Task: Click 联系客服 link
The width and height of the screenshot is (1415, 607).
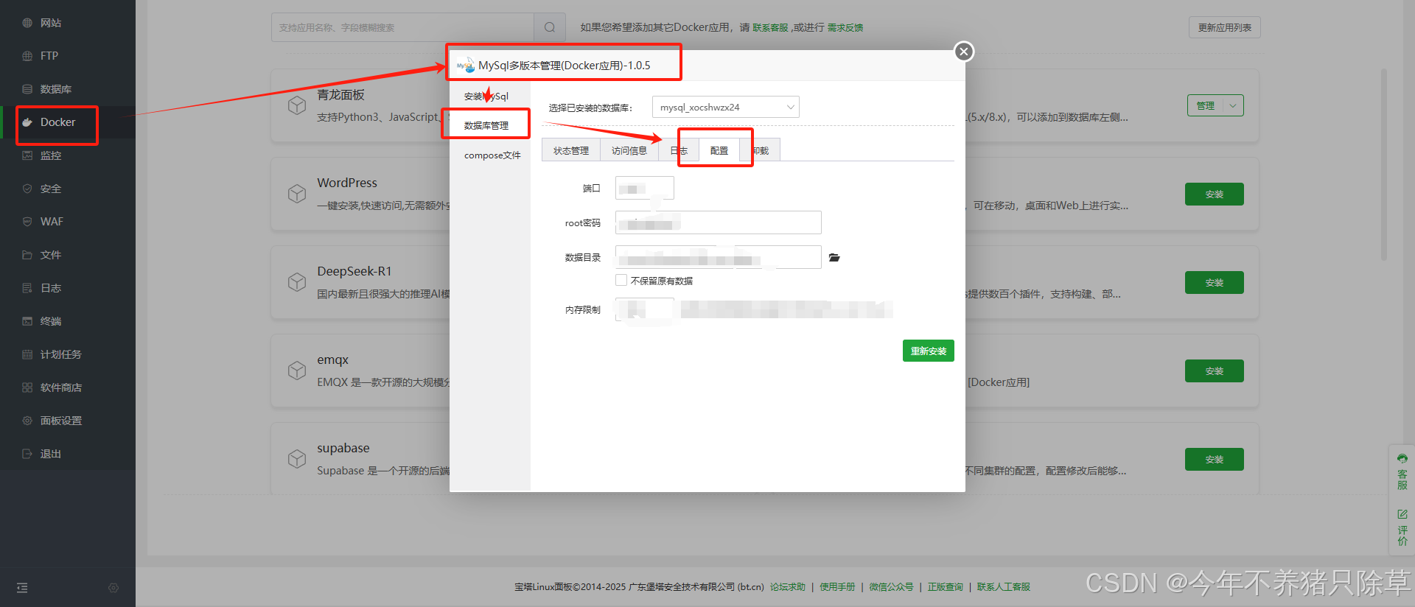Action: coord(770,27)
